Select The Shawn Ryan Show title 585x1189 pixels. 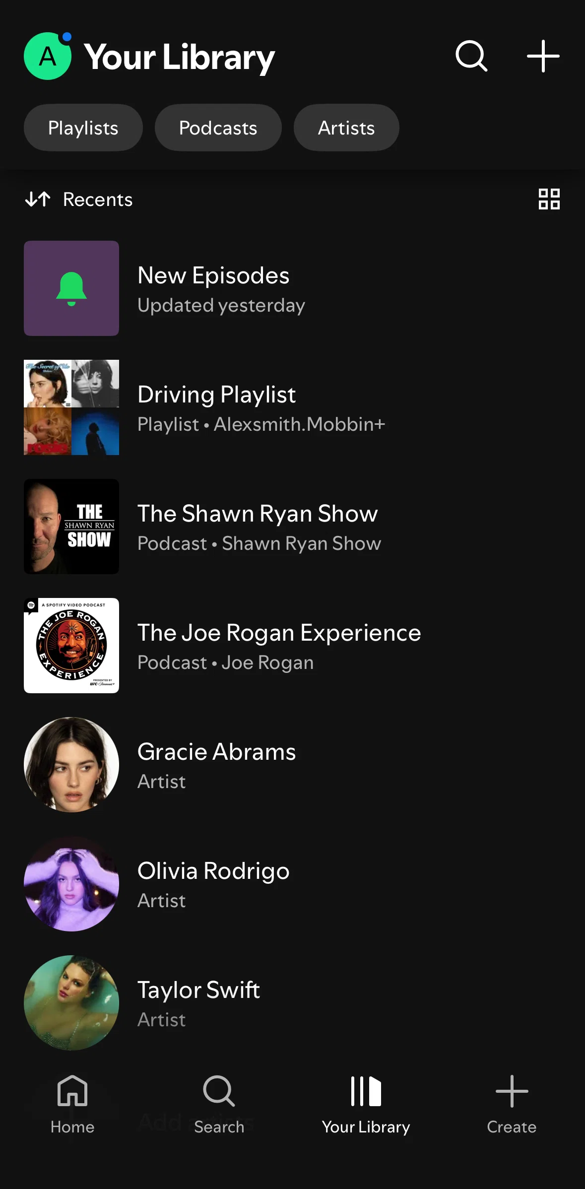click(258, 514)
